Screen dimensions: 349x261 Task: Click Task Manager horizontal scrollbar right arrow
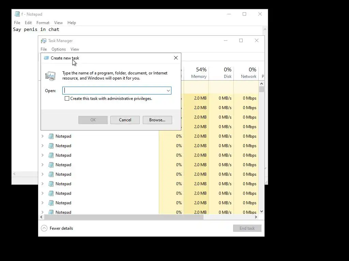point(256,217)
